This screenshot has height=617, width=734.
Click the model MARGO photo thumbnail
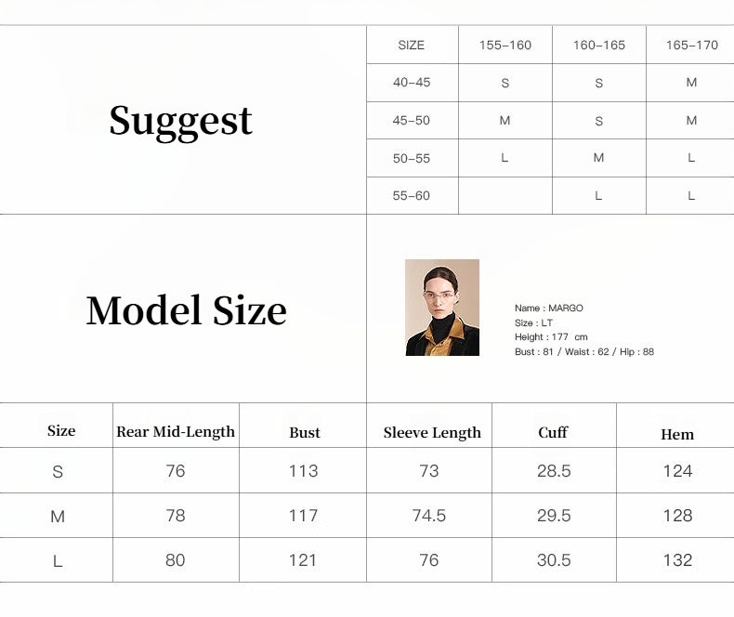pyautogui.click(x=441, y=308)
